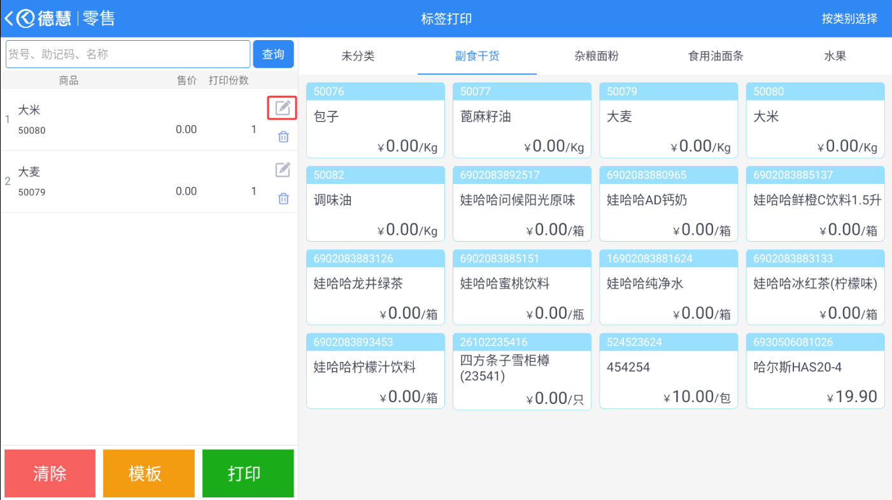
Task: Edit the 大米 item entry
Action: 283,108
